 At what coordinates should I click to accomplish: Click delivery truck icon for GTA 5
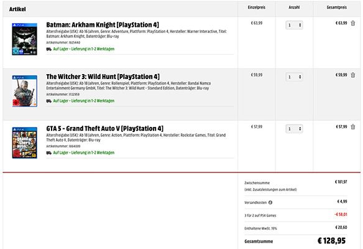[49, 153]
